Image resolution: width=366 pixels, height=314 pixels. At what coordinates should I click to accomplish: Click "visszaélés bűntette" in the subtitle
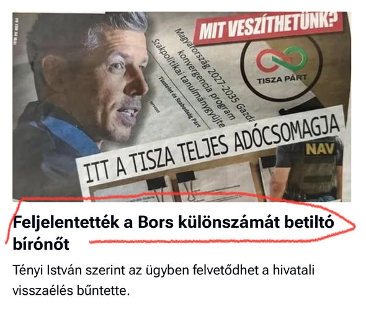[x=69, y=291]
